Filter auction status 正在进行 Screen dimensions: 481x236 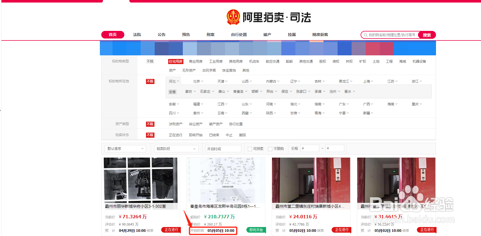pos(176,135)
